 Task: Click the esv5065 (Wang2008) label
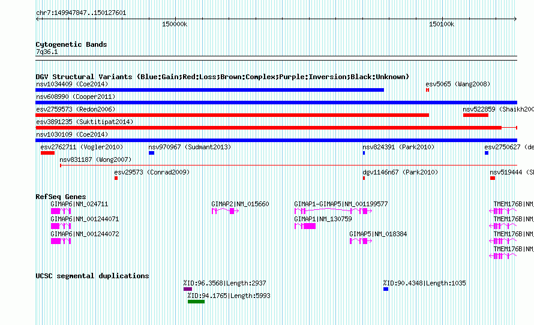pyautogui.click(x=458, y=84)
